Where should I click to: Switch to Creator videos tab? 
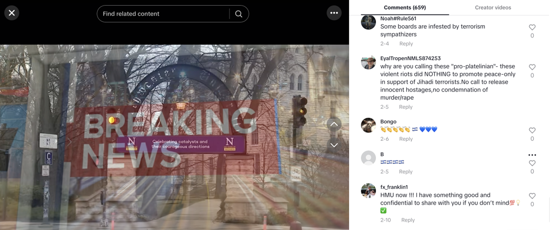[493, 7]
